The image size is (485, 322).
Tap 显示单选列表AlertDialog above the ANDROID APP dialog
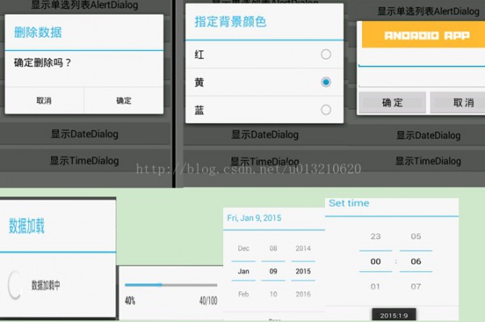[x=428, y=11]
